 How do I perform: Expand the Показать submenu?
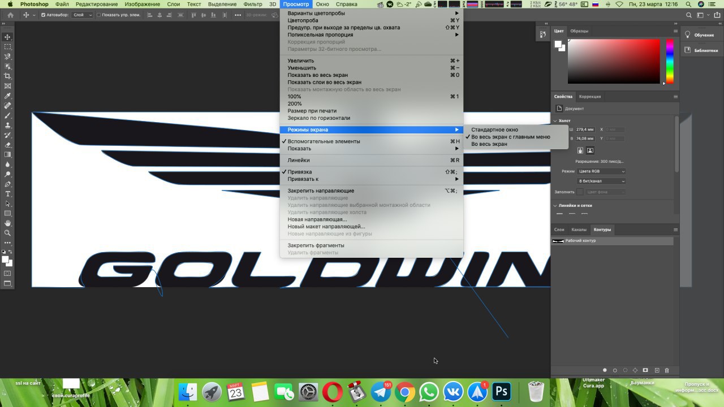pyautogui.click(x=372, y=149)
